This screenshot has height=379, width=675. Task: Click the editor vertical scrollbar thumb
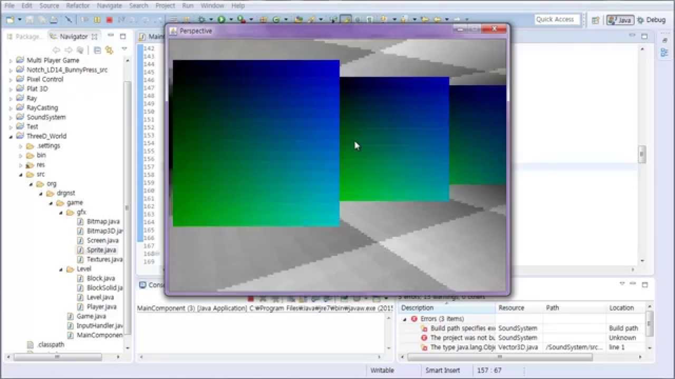(642, 154)
